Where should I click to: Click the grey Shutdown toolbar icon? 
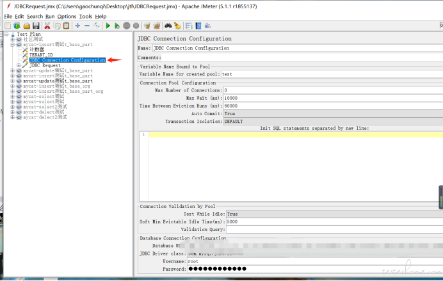point(136,26)
